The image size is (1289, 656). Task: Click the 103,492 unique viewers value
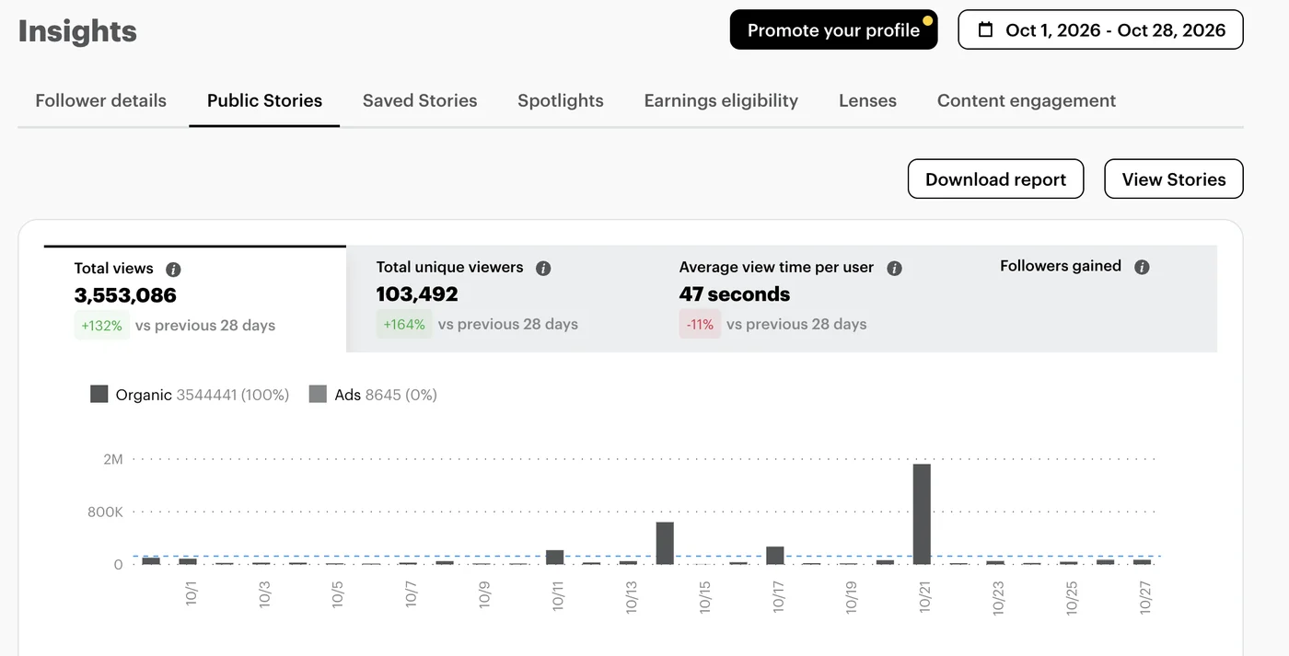coord(417,294)
